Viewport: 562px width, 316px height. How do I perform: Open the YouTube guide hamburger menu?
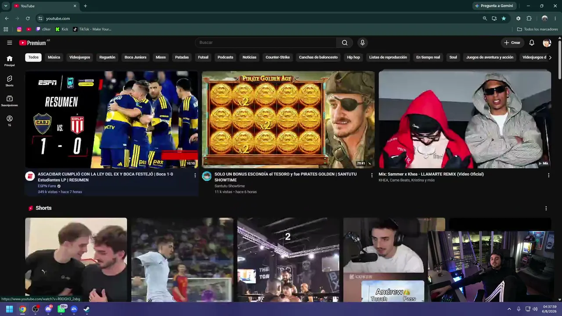9,43
